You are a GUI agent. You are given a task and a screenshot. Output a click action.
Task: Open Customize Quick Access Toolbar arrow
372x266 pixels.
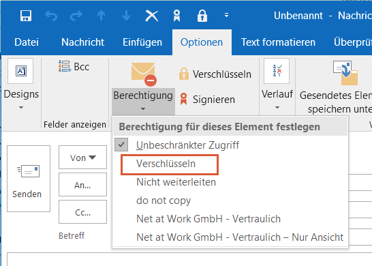[227, 15]
